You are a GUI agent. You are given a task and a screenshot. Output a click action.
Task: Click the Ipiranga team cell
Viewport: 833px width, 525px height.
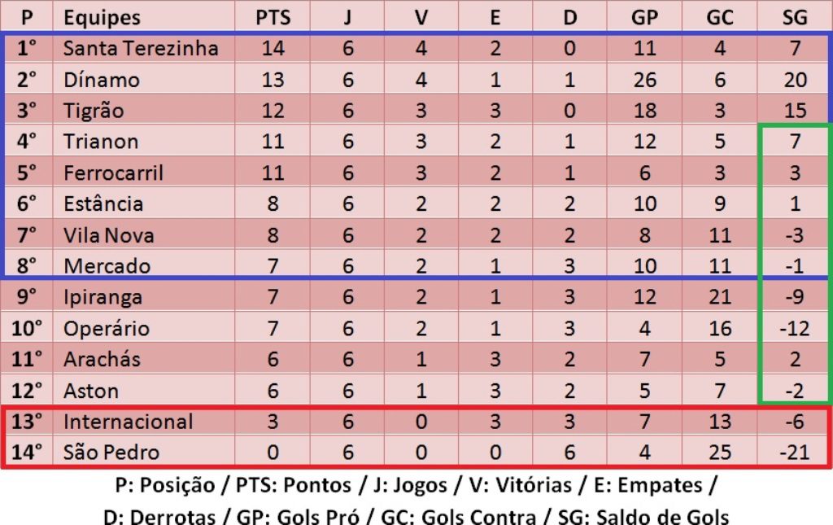(102, 297)
